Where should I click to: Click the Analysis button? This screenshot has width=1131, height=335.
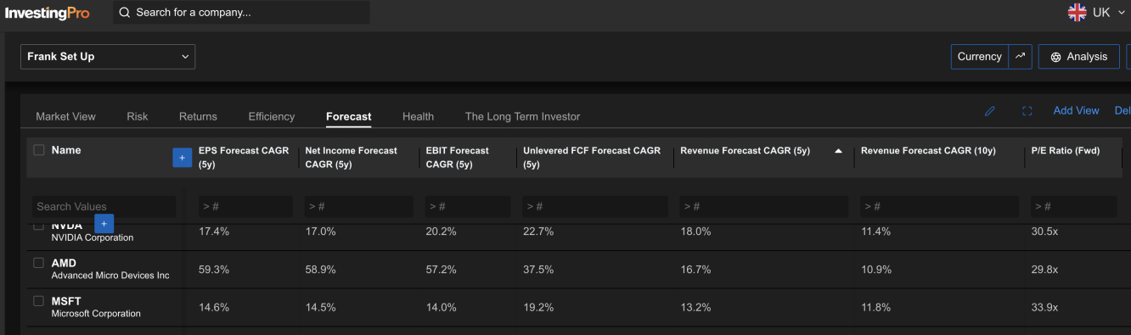tap(1078, 57)
